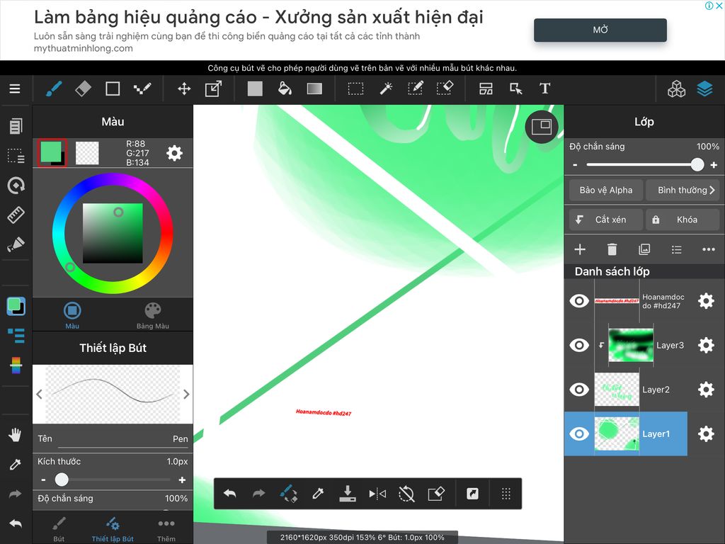The height and width of the screenshot is (544, 725).
Task: Click save icon in floating toolbar
Action: [347, 494]
